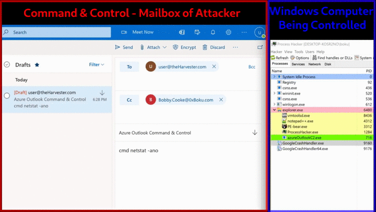Encrypt the message
Screen dimensions: 376x212
point(184,47)
